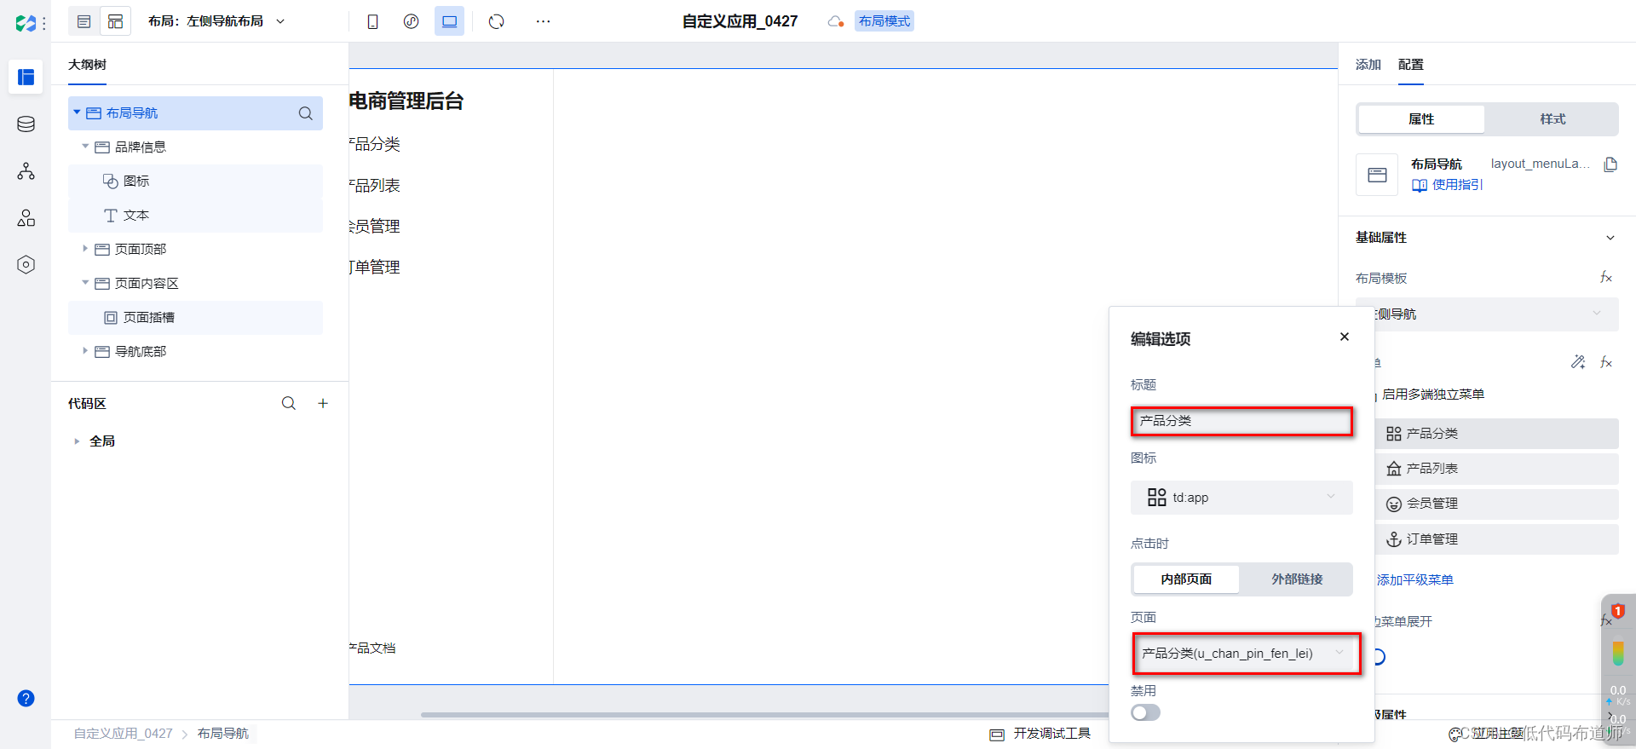Image resolution: width=1636 pixels, height=749 pixels.
Task: Open the data source database icon
Action: click(x=26, y=124)
